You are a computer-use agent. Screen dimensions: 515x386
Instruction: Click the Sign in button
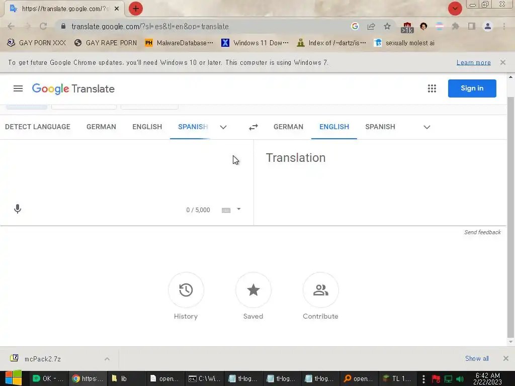tap(472, 88)
